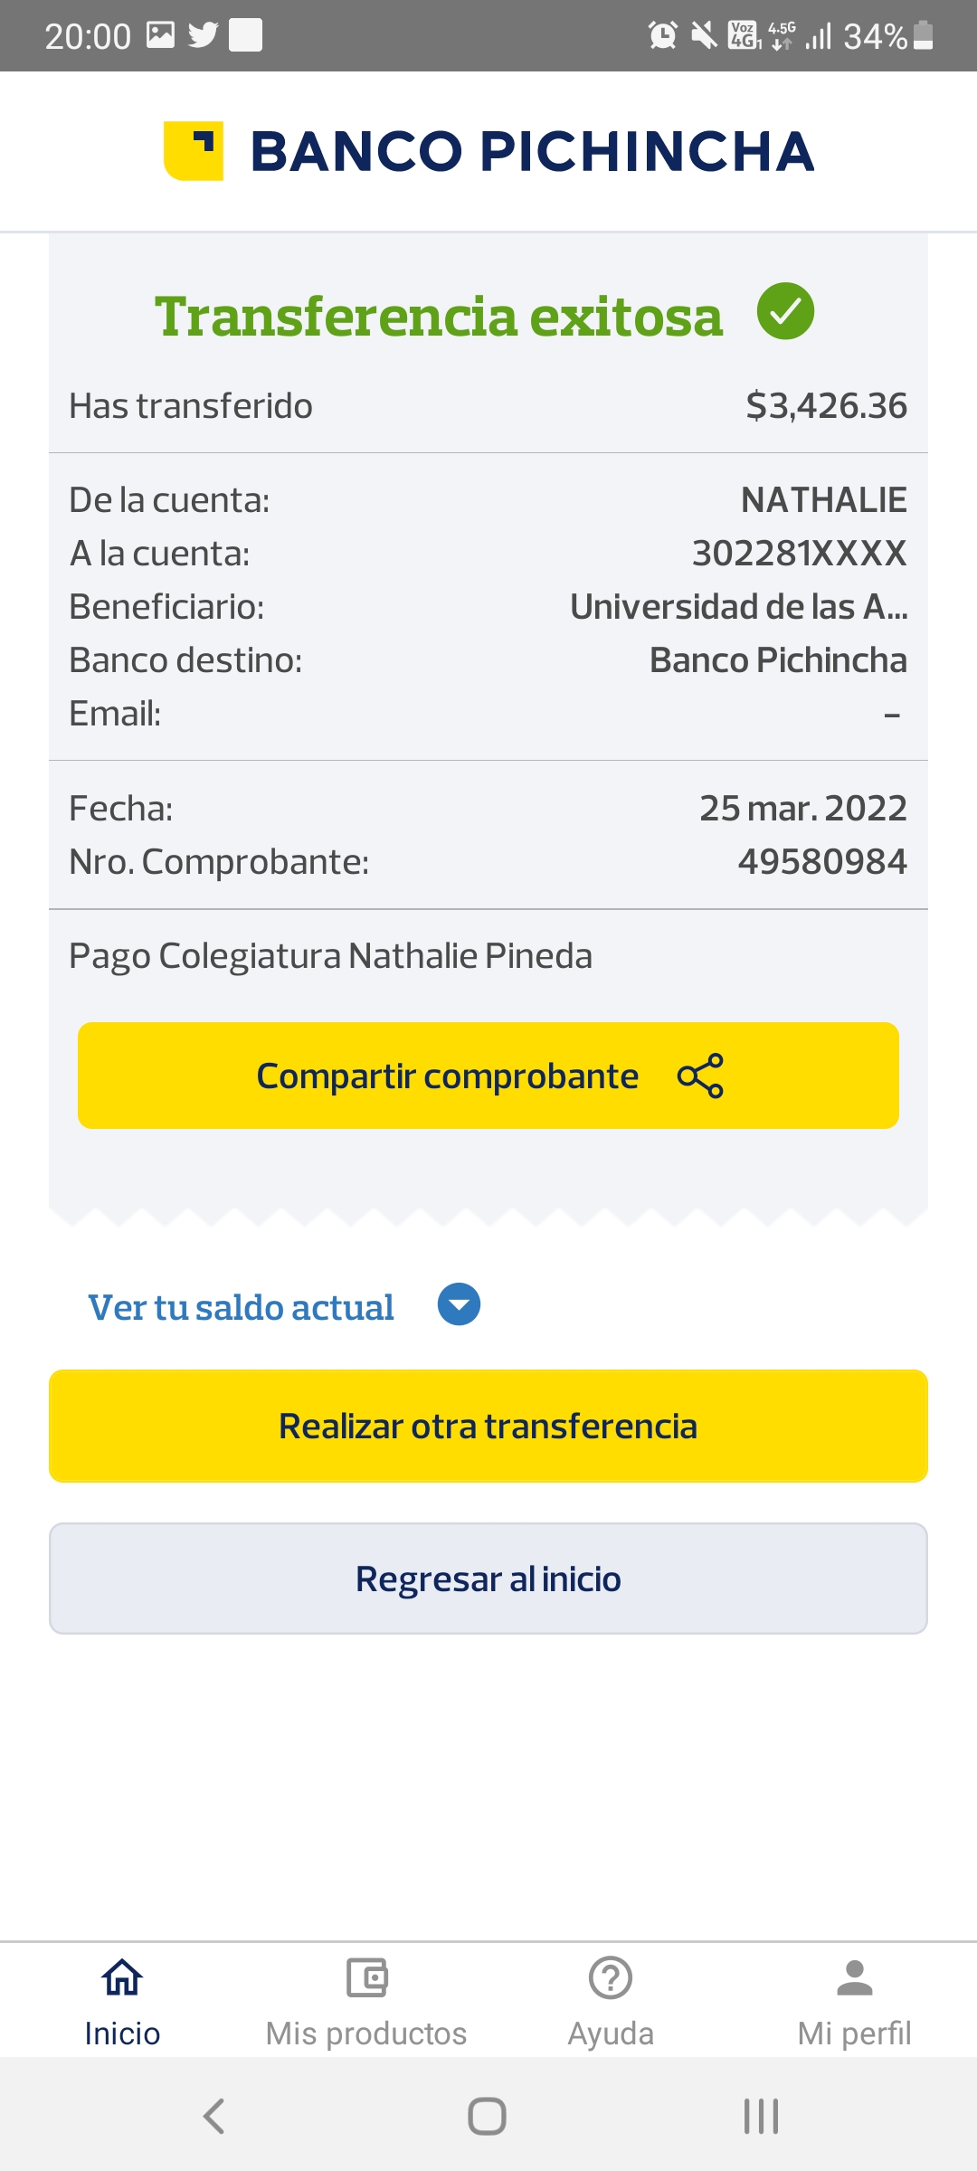Tap the comprobante number 49580984
The height and width of the screenshot is (2171, 977).
click(x=822, y=862)
